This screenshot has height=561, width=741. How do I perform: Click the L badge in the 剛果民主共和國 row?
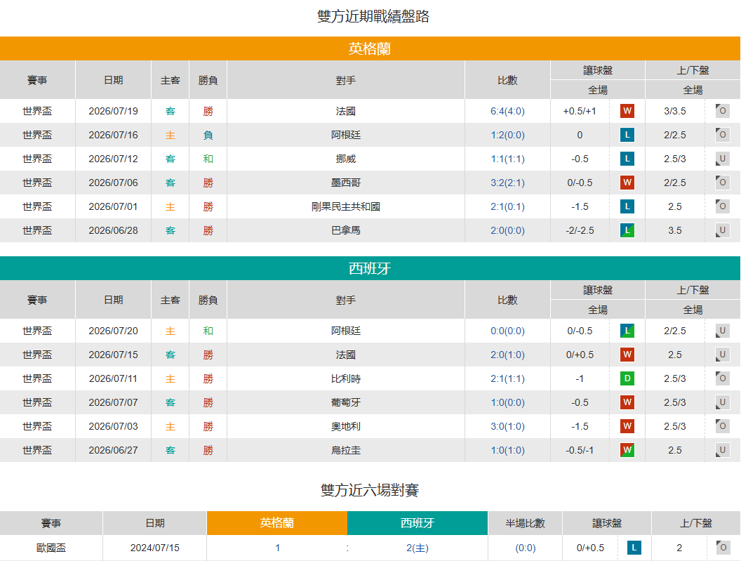tap(627, 206)
